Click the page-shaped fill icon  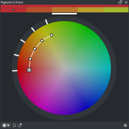coord(14,125)
